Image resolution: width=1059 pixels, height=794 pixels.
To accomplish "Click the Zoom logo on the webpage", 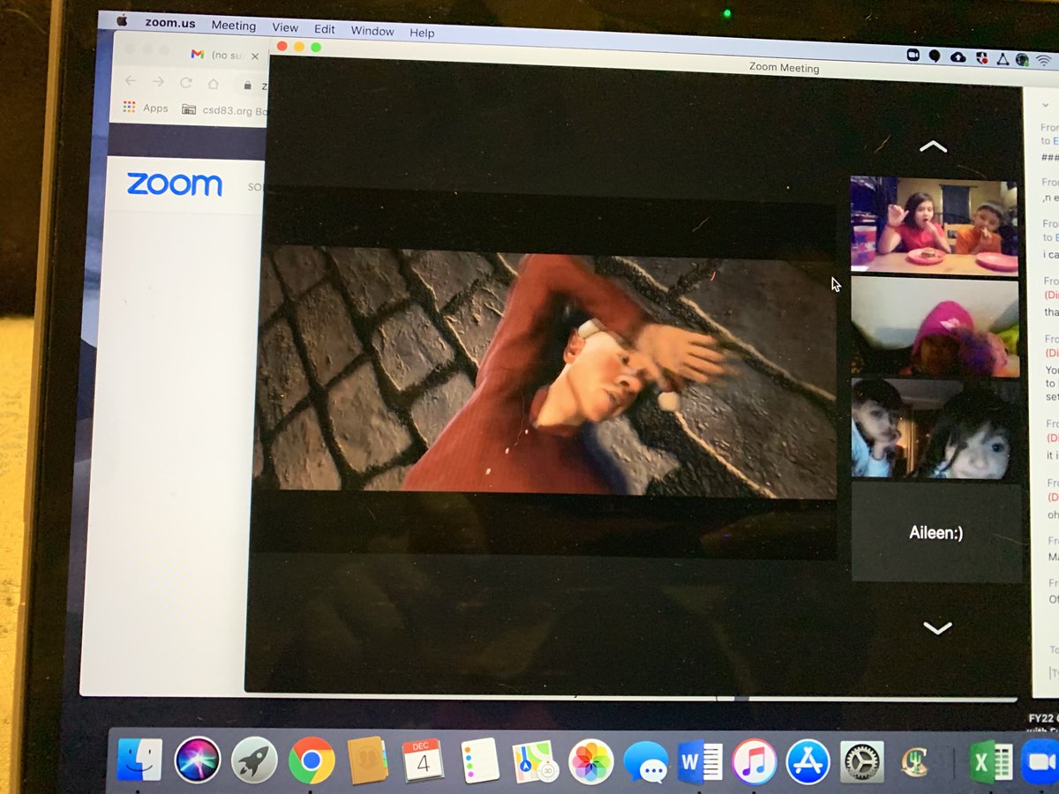I will (x=175, y=184).
